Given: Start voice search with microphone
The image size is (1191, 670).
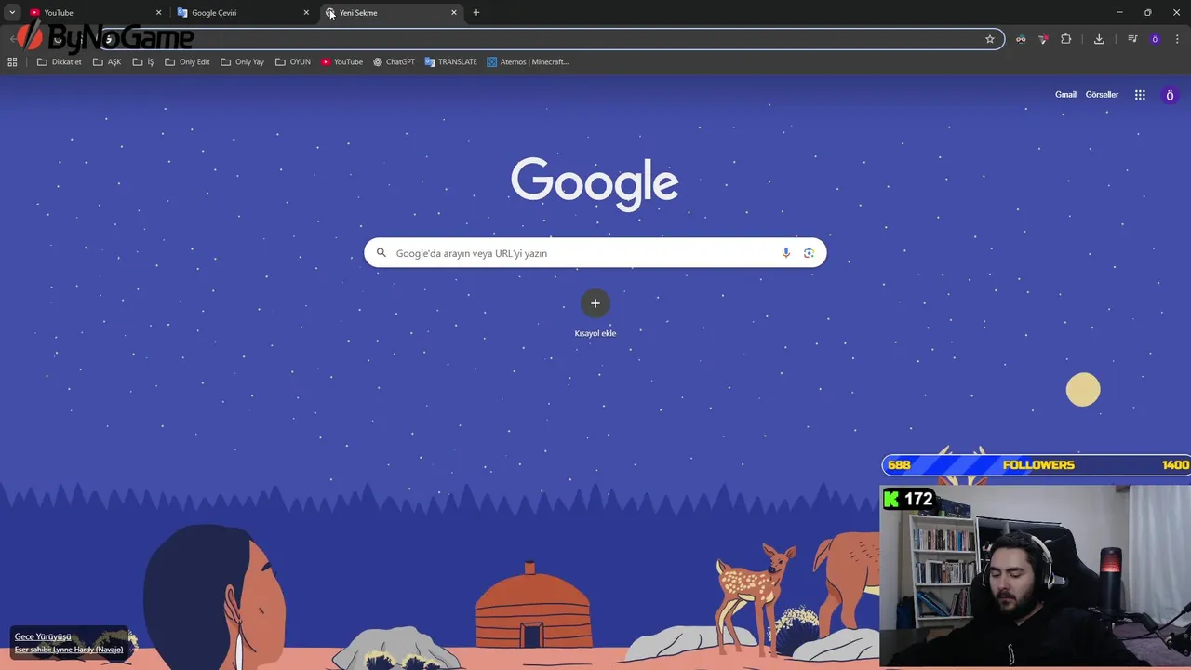Looking at the screenshot, I should (x=786, y=253).
